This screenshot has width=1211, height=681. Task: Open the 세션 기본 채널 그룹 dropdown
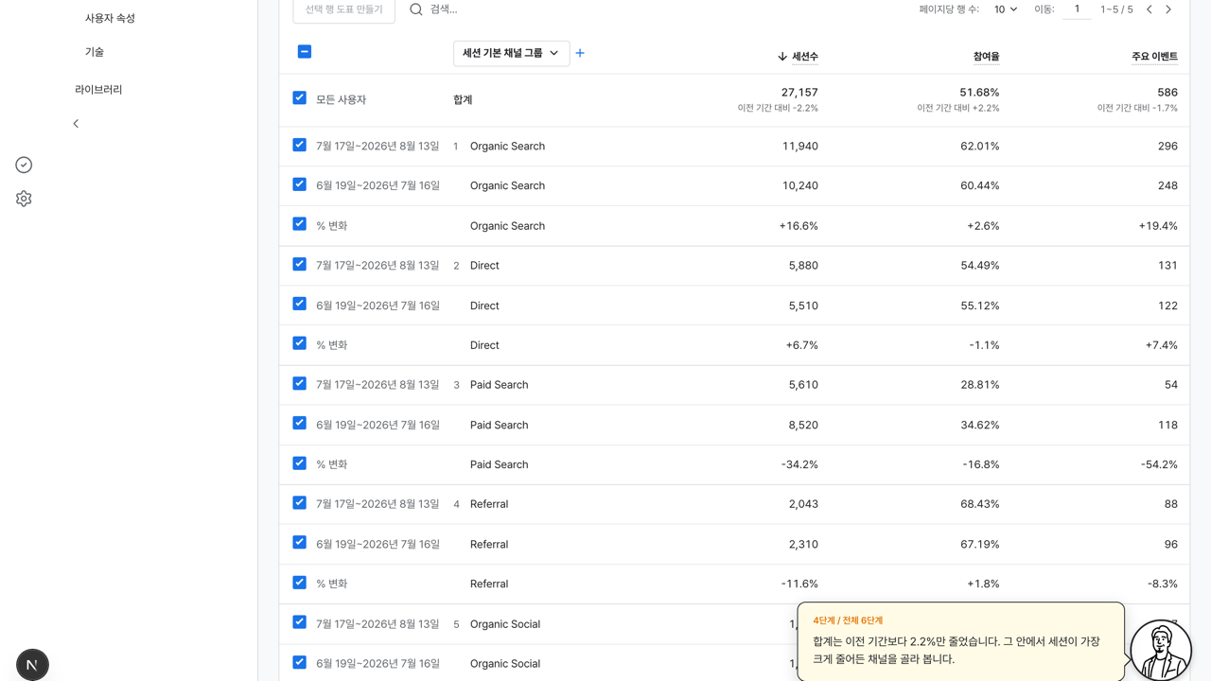coord(511,53)
